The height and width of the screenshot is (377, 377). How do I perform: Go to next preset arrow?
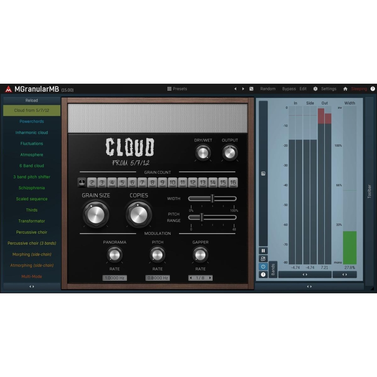coord(243,89)
